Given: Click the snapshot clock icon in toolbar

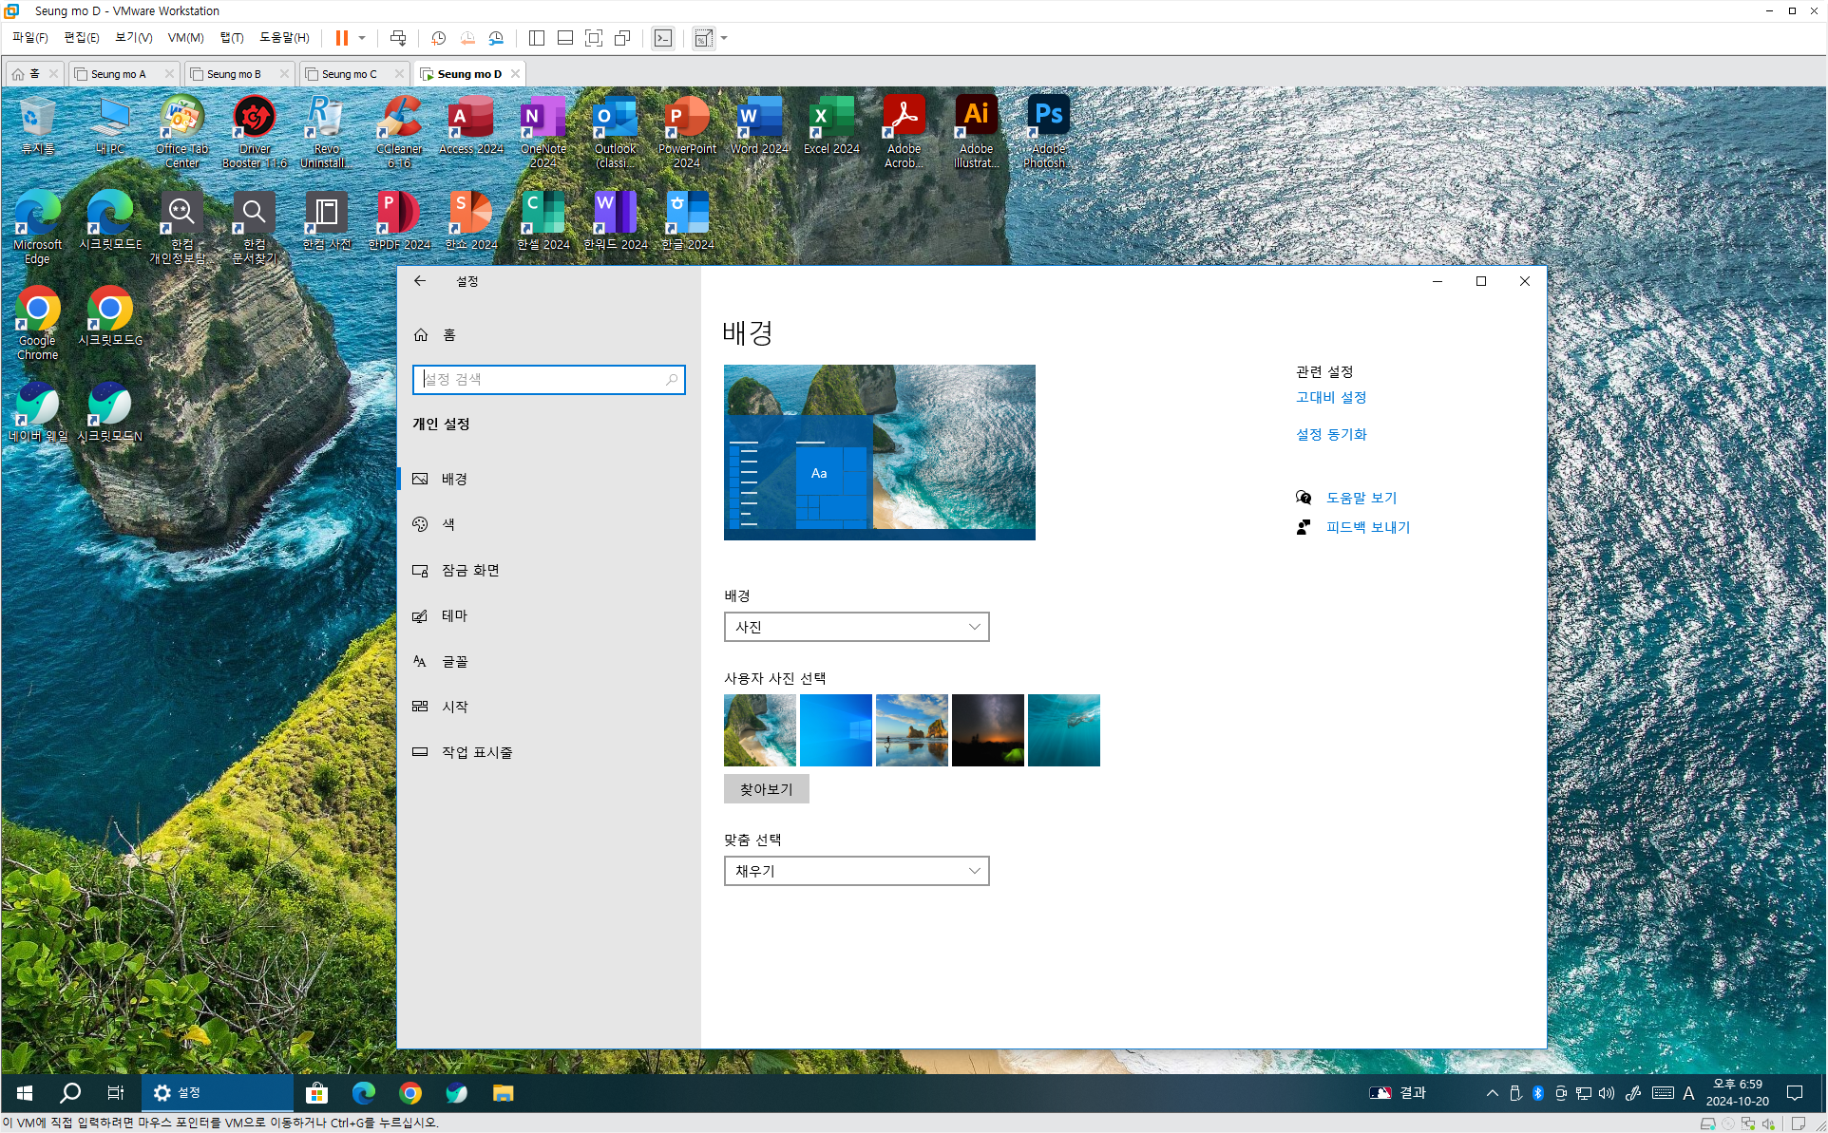Looking at the screenshot, I should 438,38.
